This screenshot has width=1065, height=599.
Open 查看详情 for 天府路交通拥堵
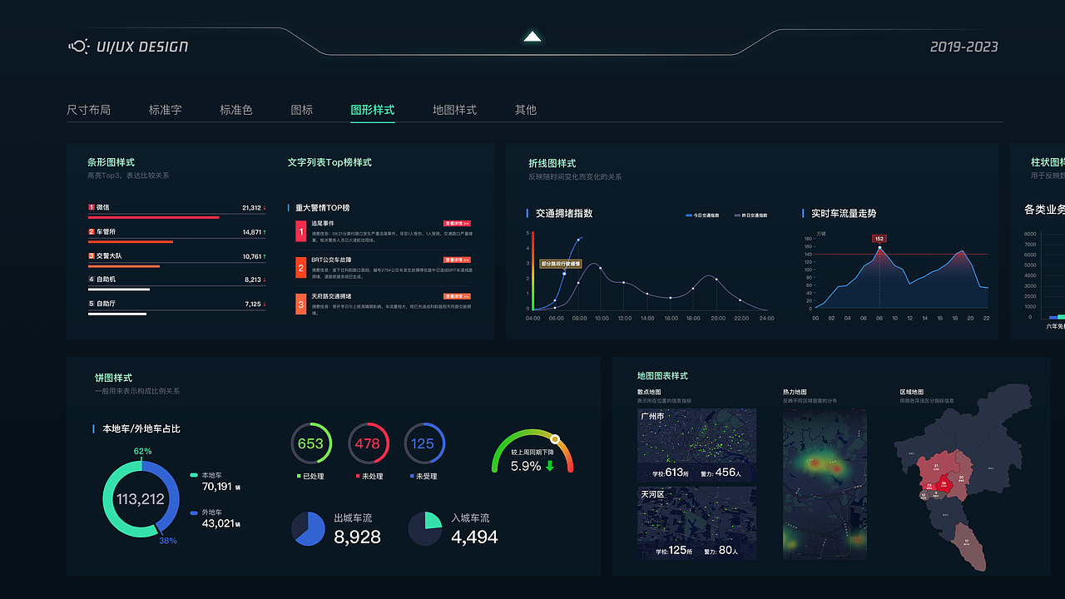pos(458,296)
